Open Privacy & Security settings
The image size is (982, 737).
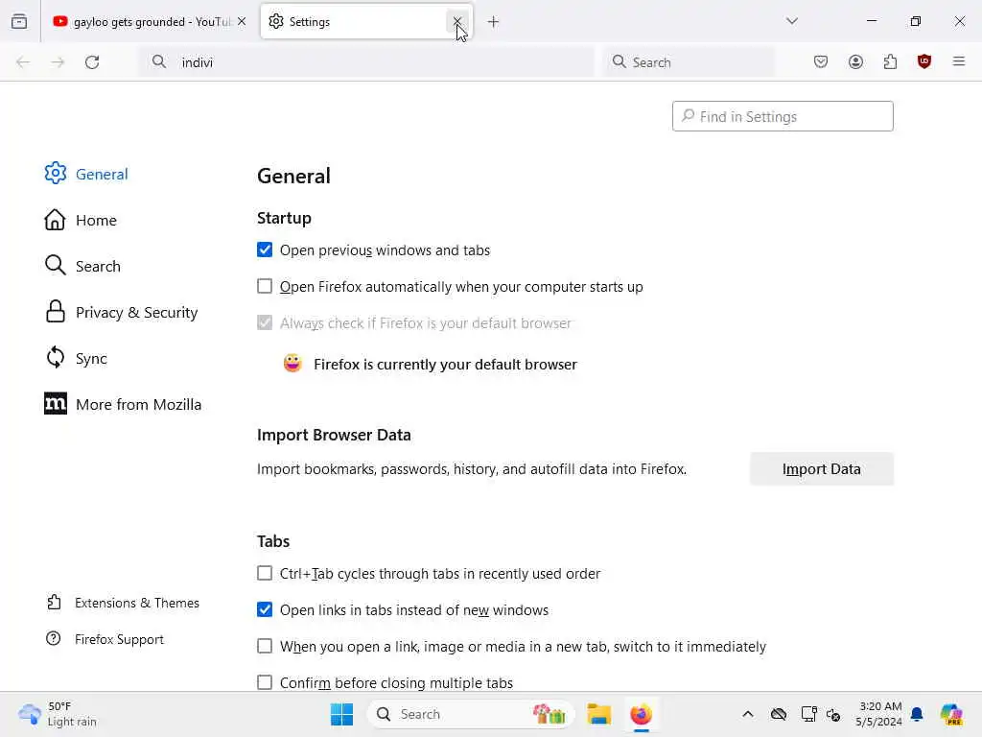coord(122,312)
